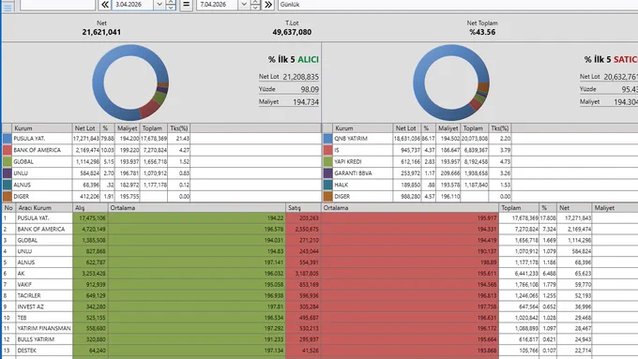Click T.Lot value 49,637,080
638x359 pixels.
(x=292, y=32)
